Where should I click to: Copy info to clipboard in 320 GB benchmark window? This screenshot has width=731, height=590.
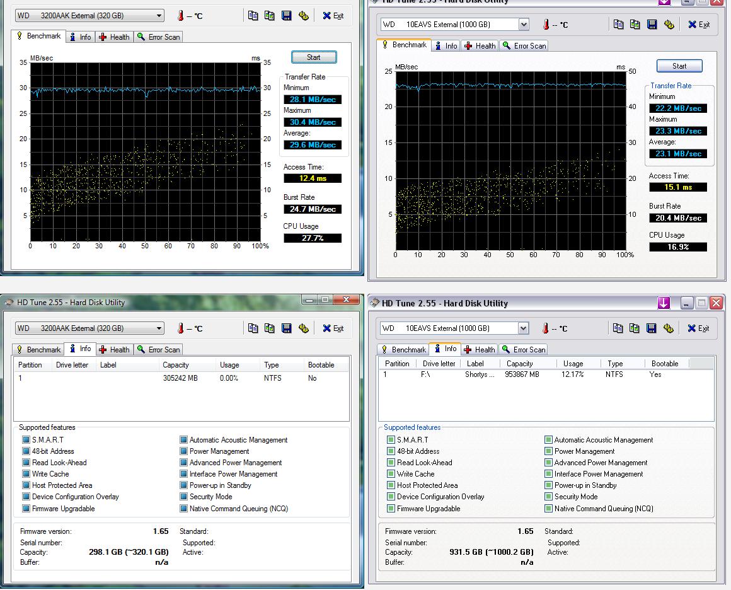coord(253,16)
